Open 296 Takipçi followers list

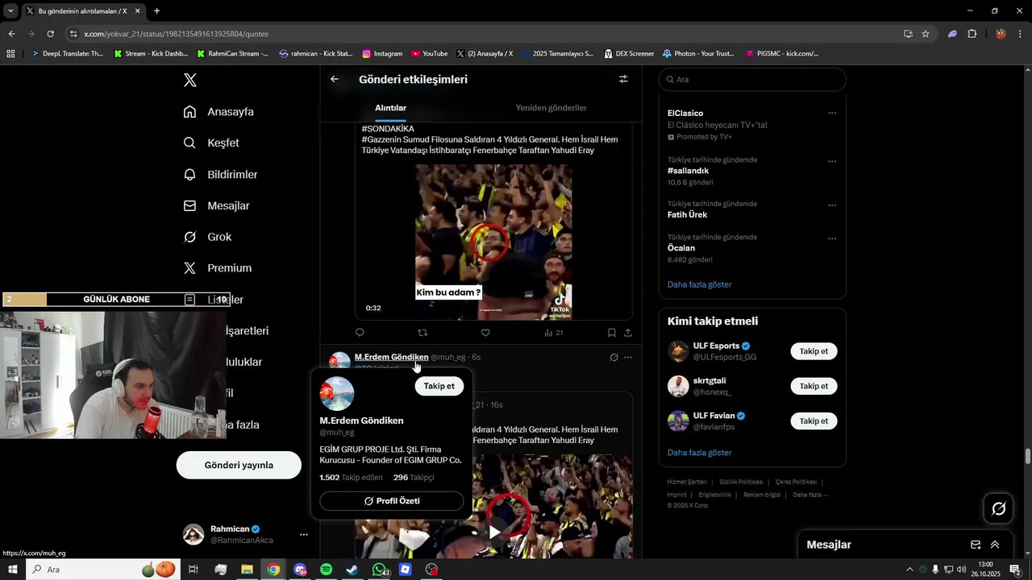414,478
